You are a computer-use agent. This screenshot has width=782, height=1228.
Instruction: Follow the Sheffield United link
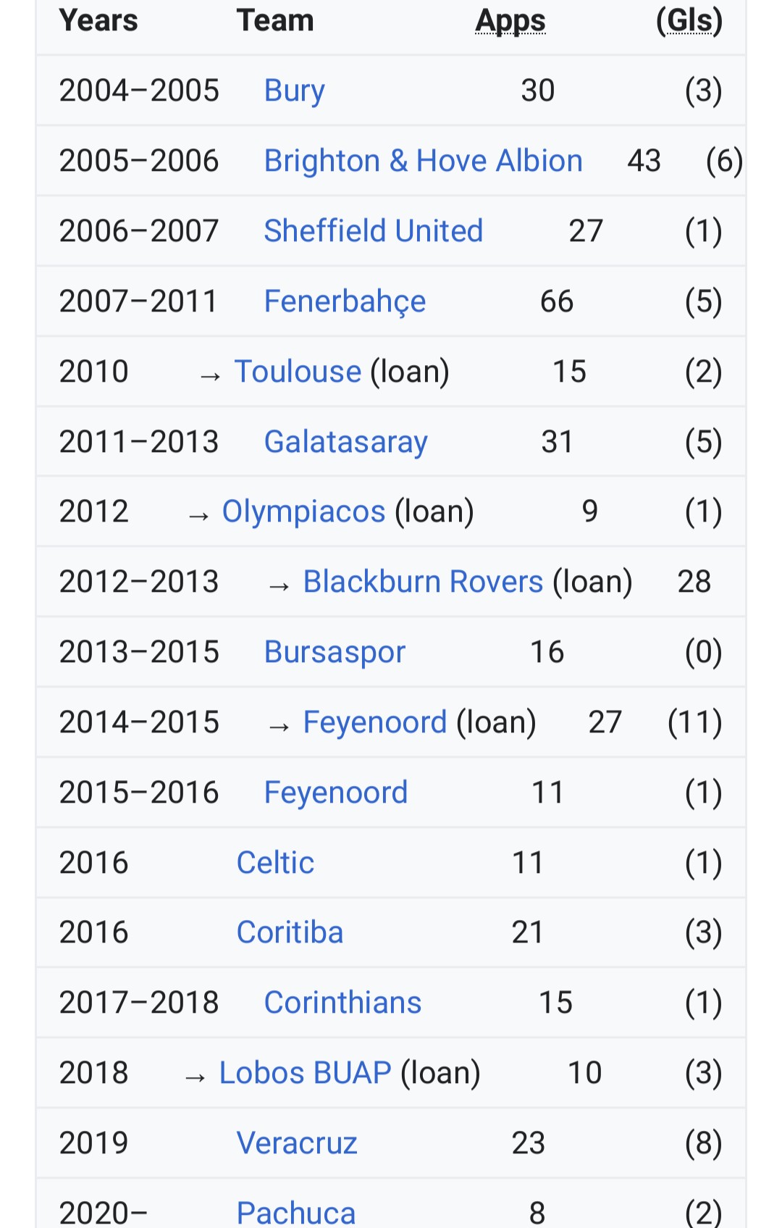point(373,231)
